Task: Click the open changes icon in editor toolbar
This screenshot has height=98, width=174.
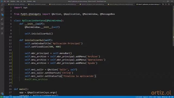Action: click(163, 4)
